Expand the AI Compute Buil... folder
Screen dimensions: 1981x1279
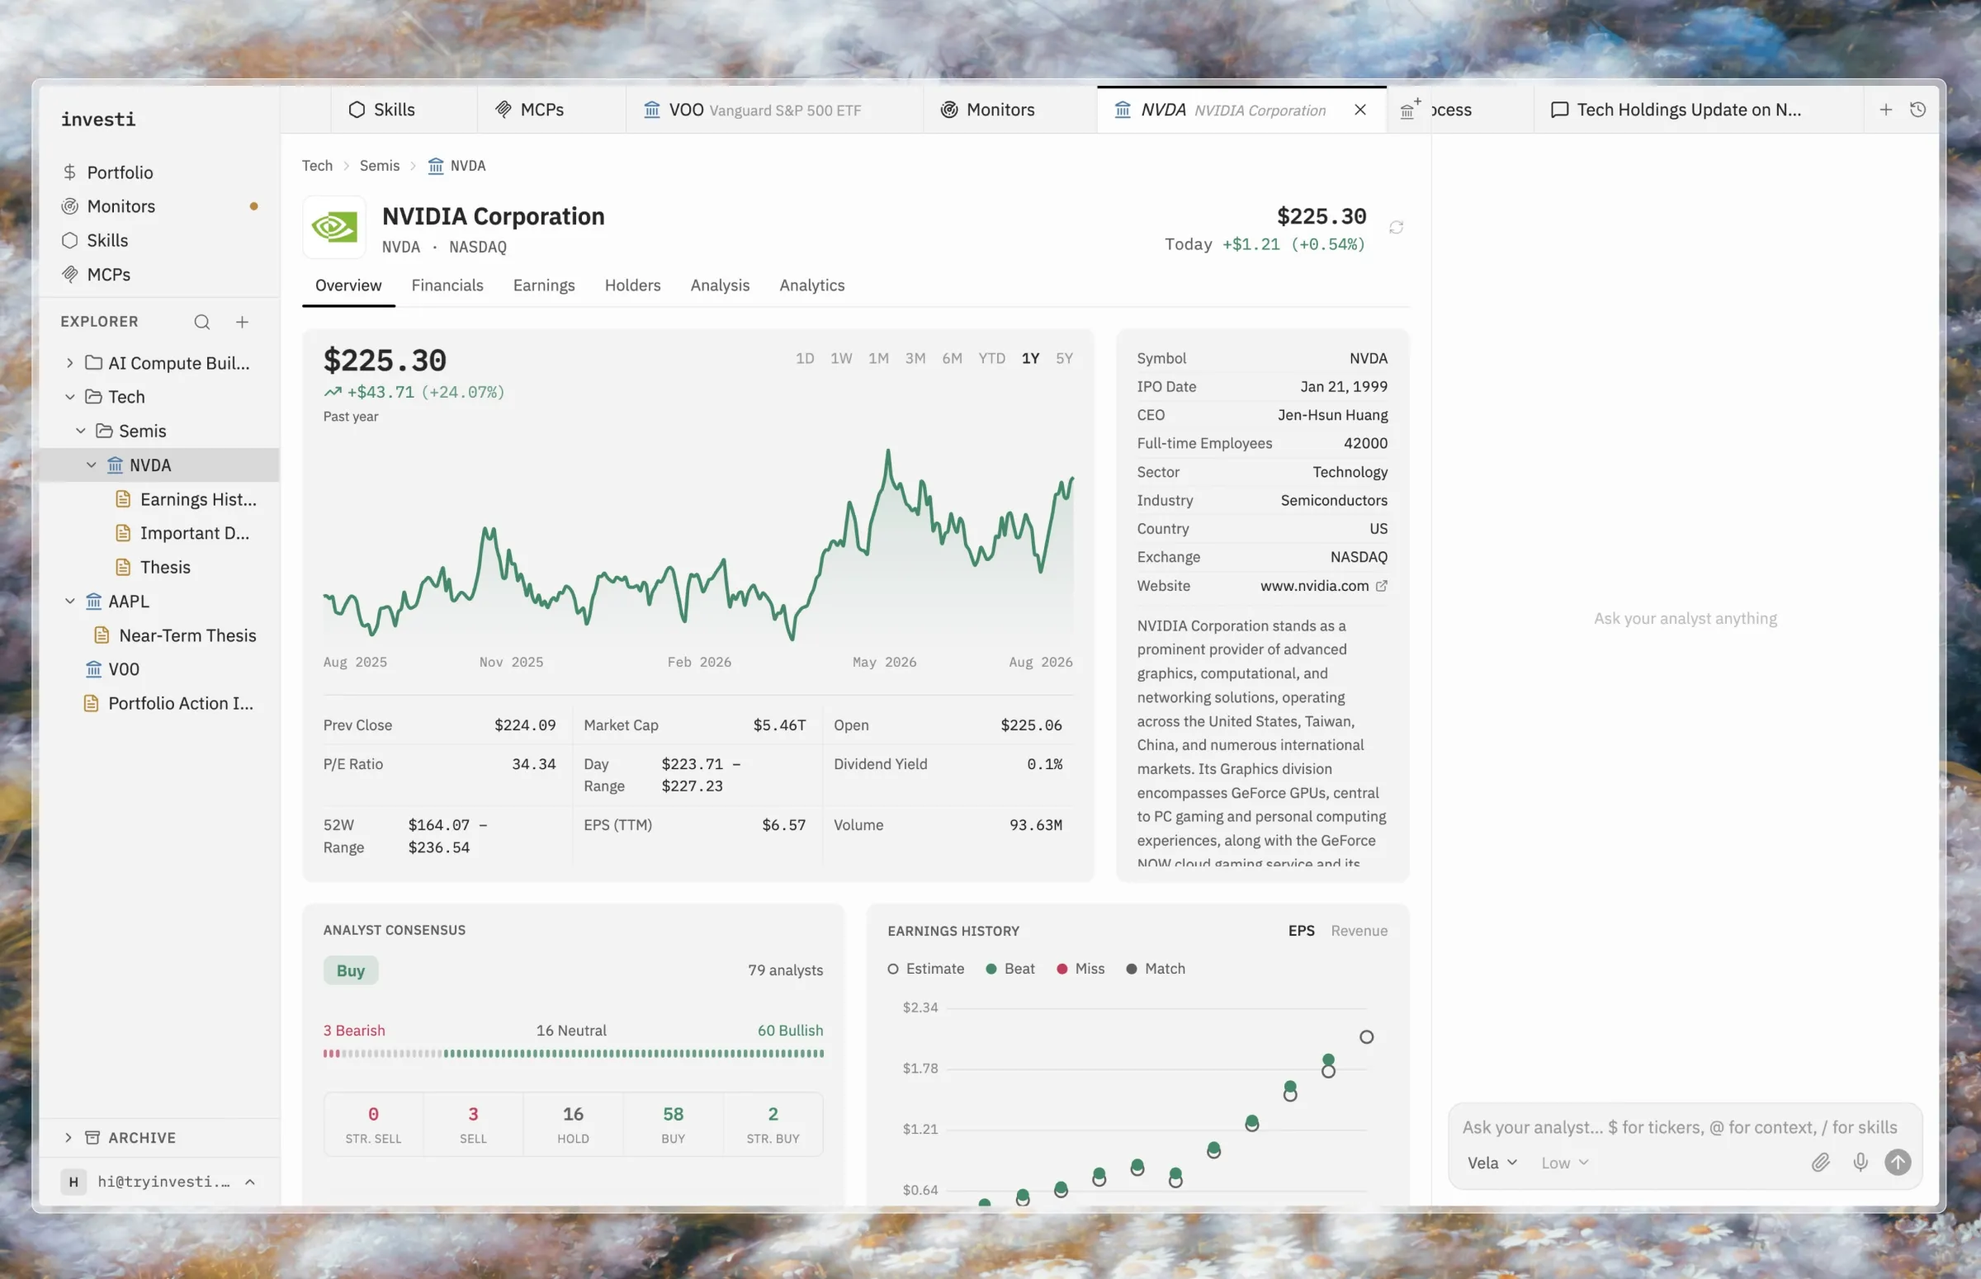pyautogui.click(x=70, y=363)
